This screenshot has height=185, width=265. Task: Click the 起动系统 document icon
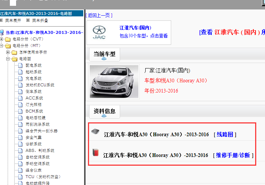point(20,72)
